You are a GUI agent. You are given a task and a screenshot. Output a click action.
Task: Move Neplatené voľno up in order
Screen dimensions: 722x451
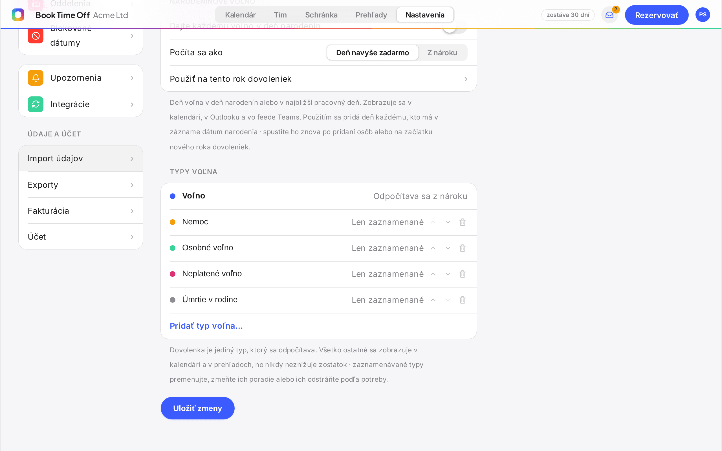coord(433,274)
